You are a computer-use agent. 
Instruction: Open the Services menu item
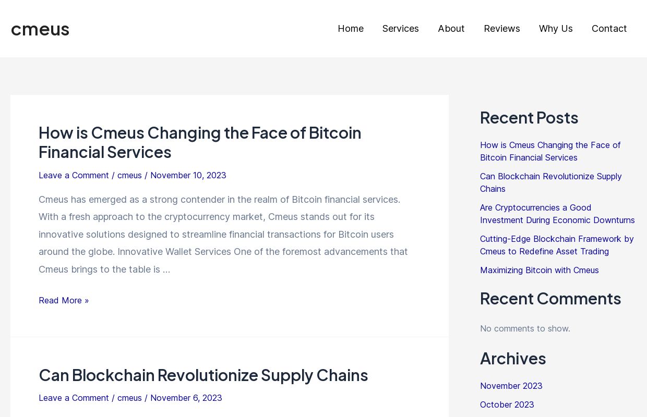click(x=401, y=29)
